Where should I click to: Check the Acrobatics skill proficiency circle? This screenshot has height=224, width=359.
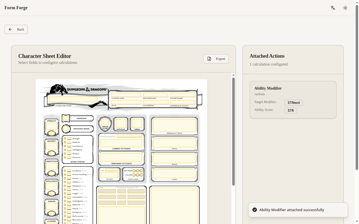click(x=65, y=171)
